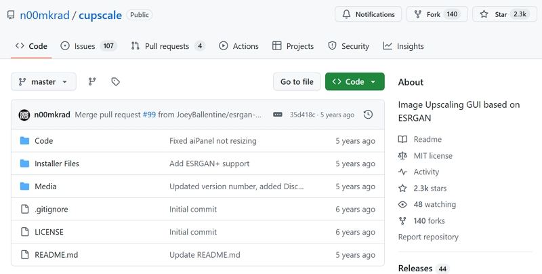Switch to the Issues tab

click(x=89, y=46)
